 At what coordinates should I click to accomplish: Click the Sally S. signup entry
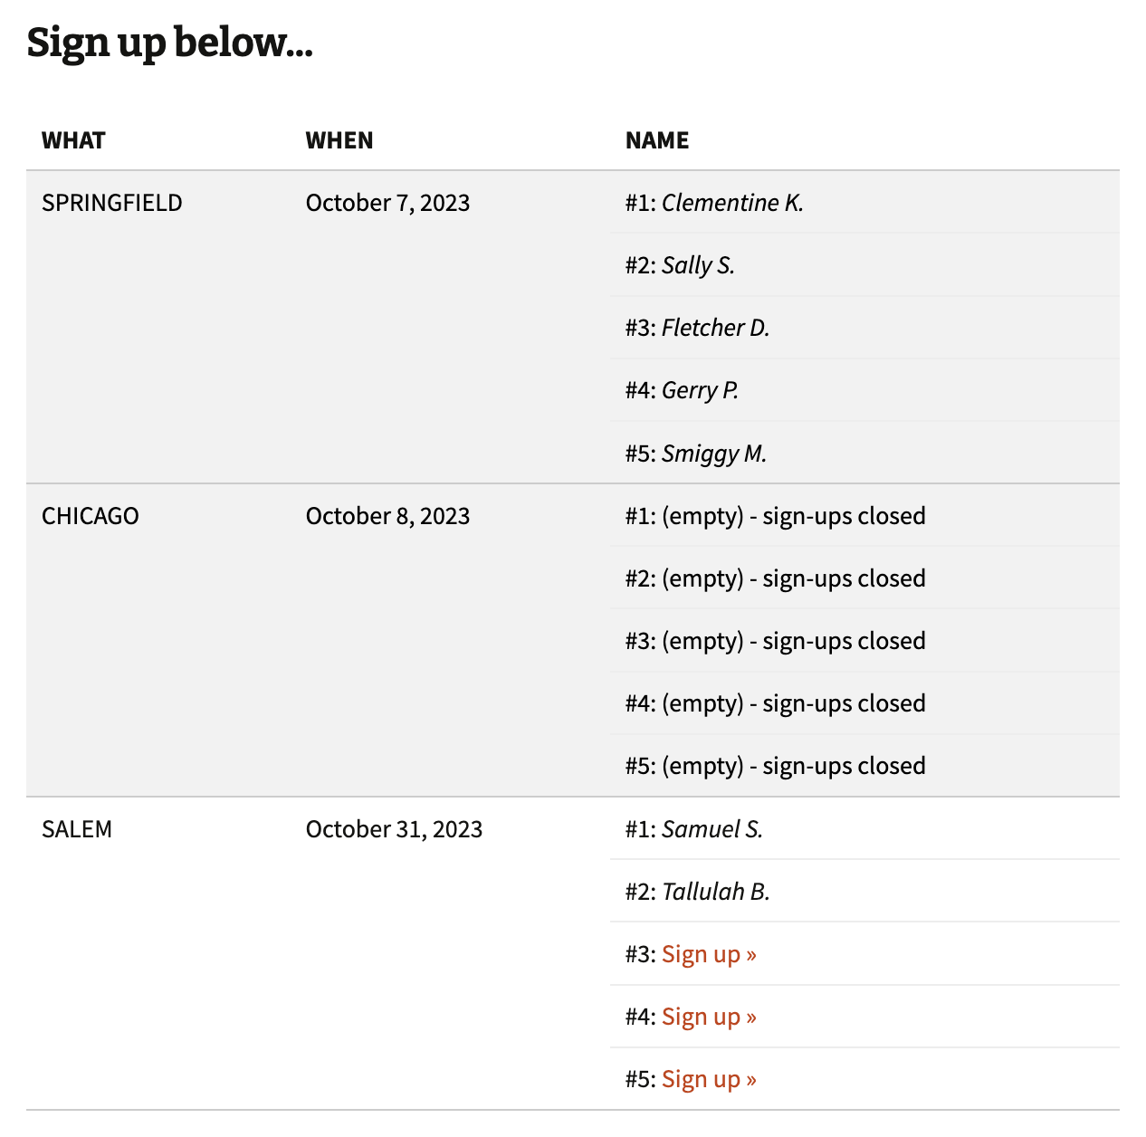click(698, 265)
